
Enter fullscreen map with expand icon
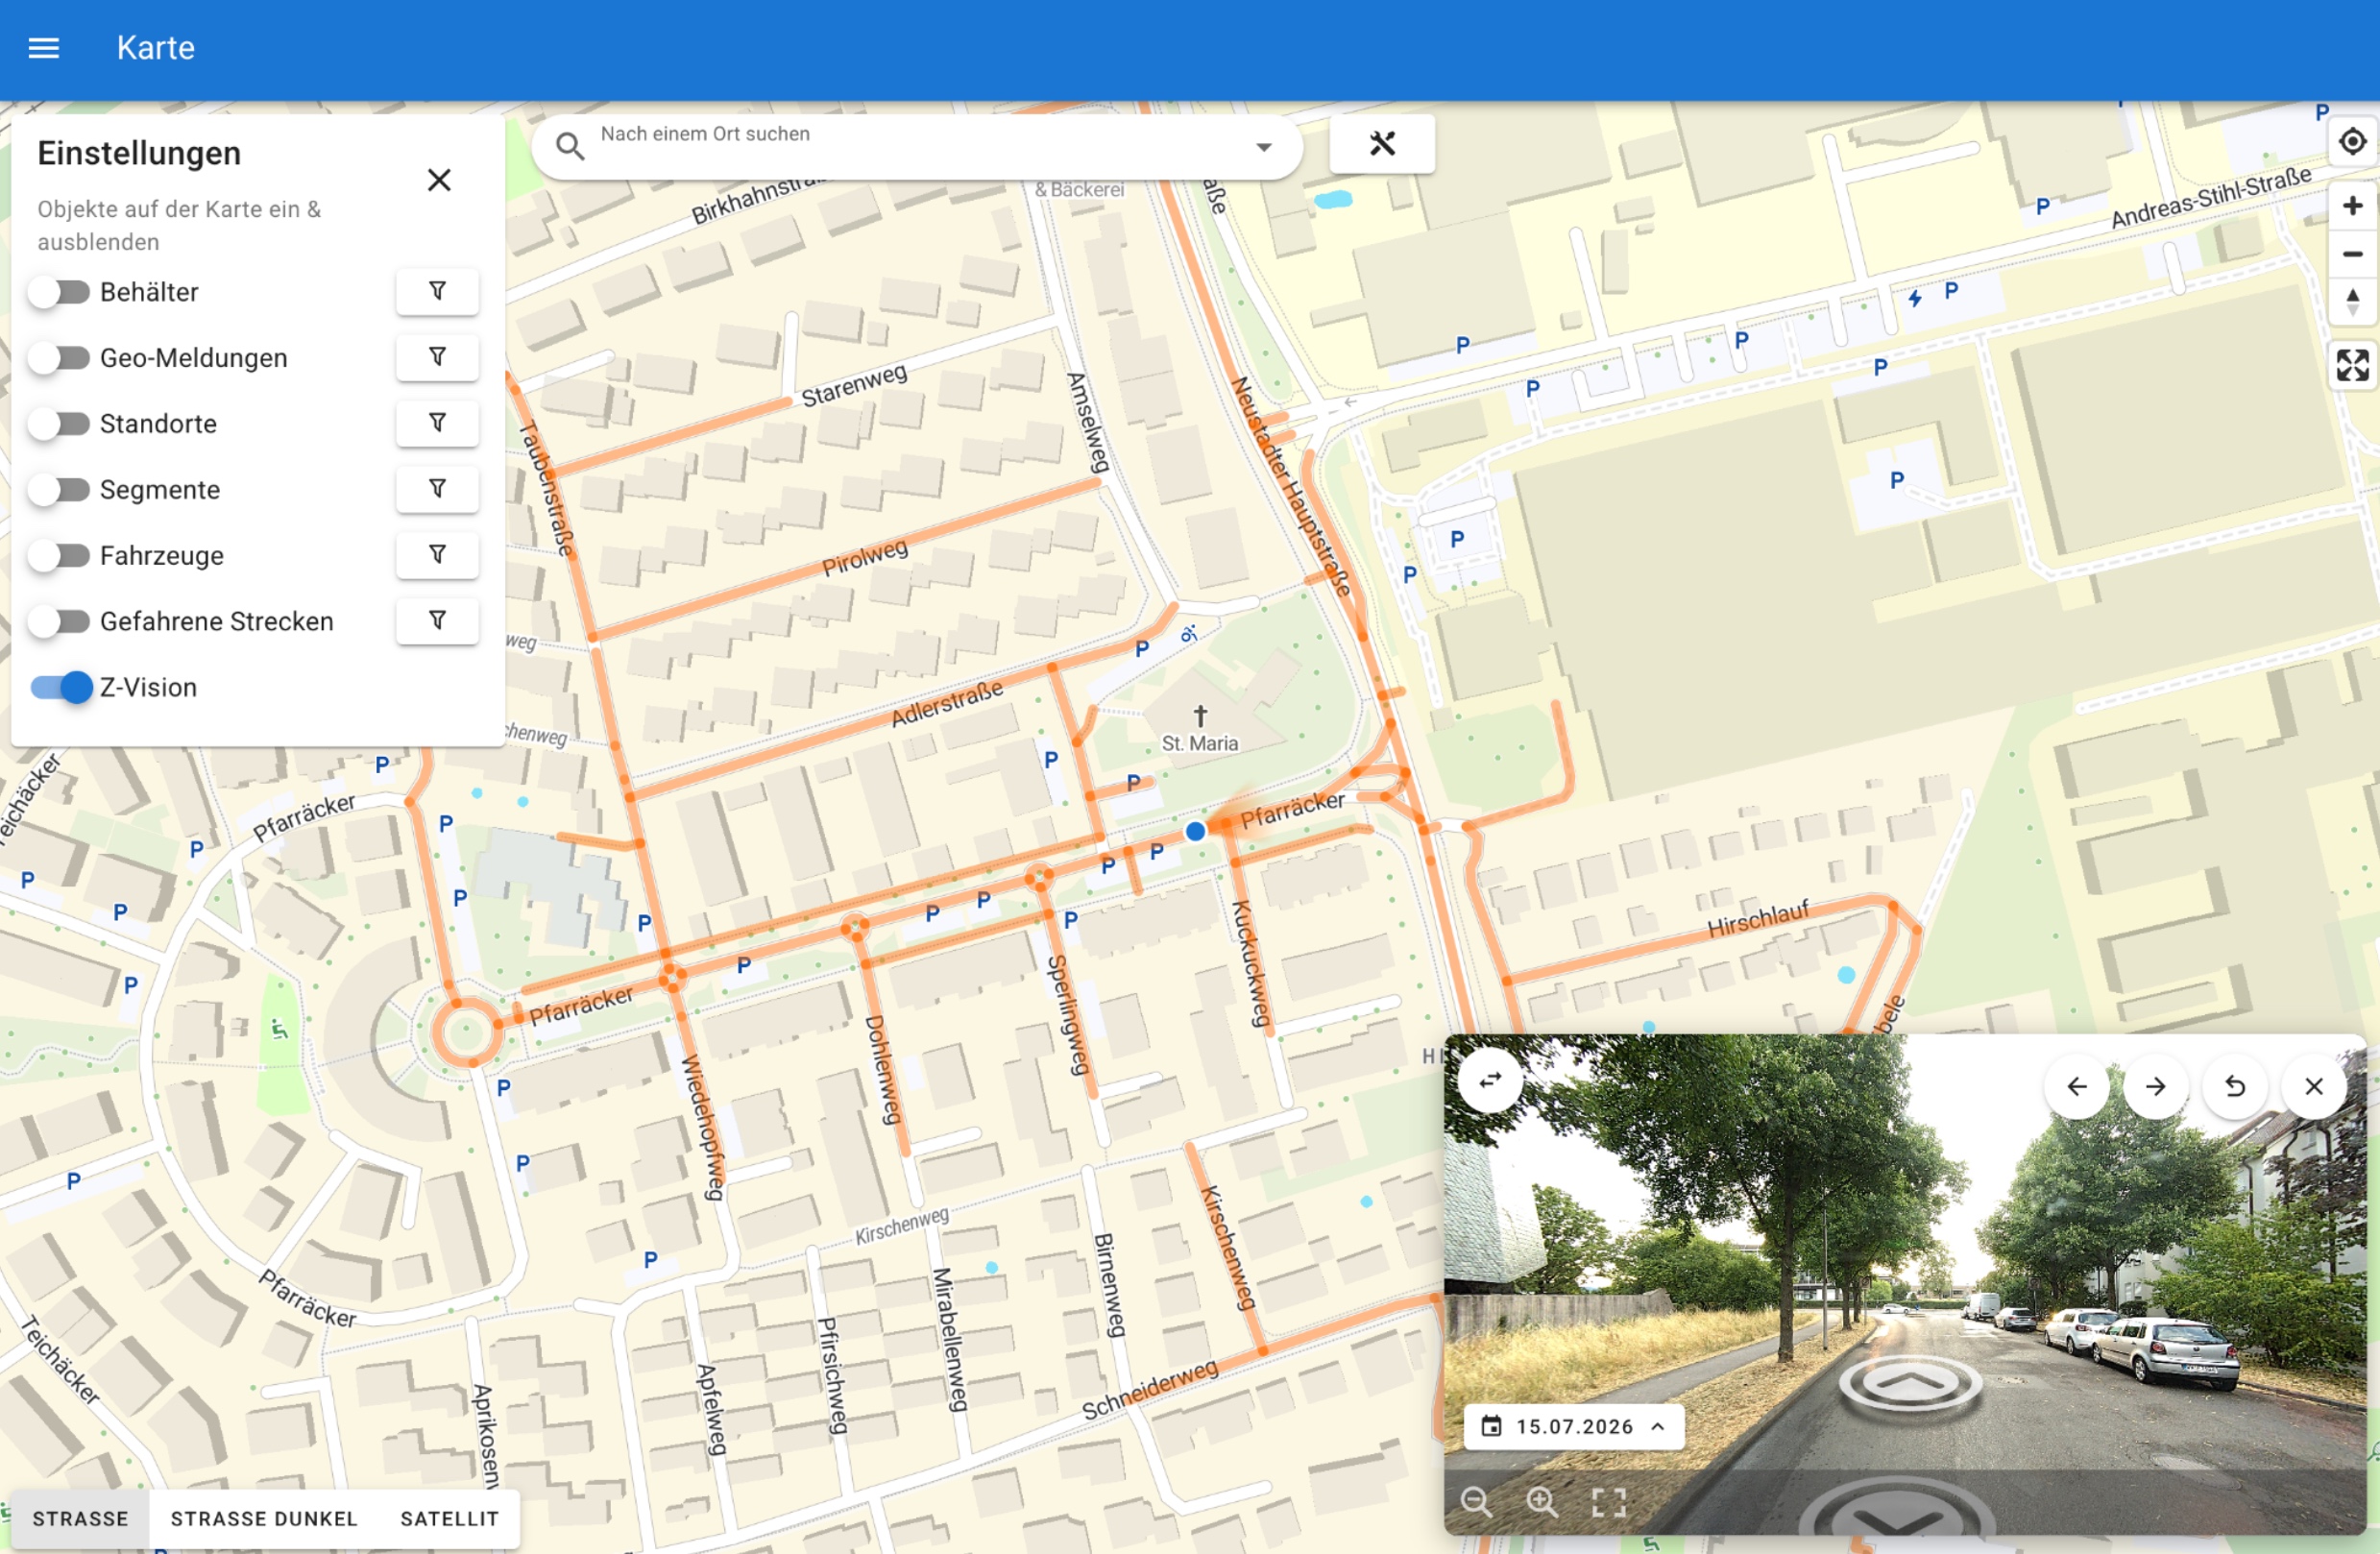click(2352, 365)
